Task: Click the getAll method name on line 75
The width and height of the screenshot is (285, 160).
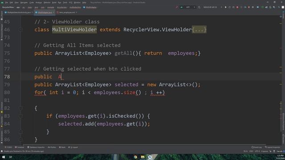Action: click(123, 53)
